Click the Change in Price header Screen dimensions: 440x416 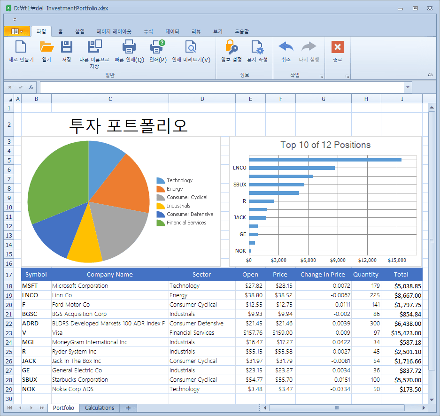pyautogui.click(x=323, y=274)
